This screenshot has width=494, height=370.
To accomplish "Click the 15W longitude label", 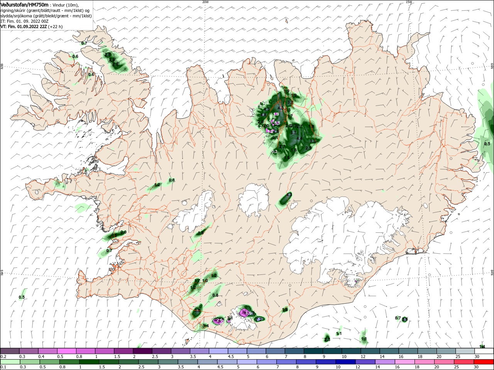I will coord(409,2).
